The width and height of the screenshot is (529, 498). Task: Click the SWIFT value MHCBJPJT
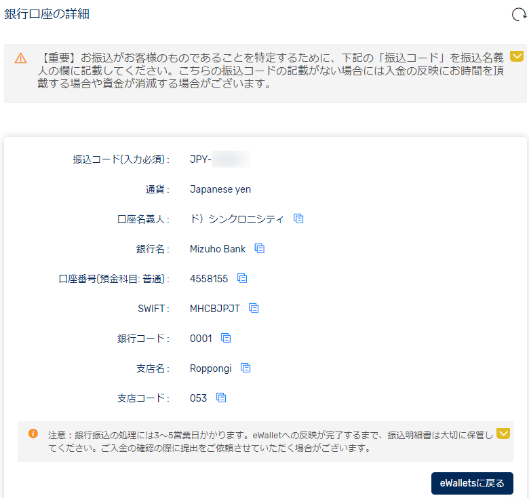pos(214,309)
